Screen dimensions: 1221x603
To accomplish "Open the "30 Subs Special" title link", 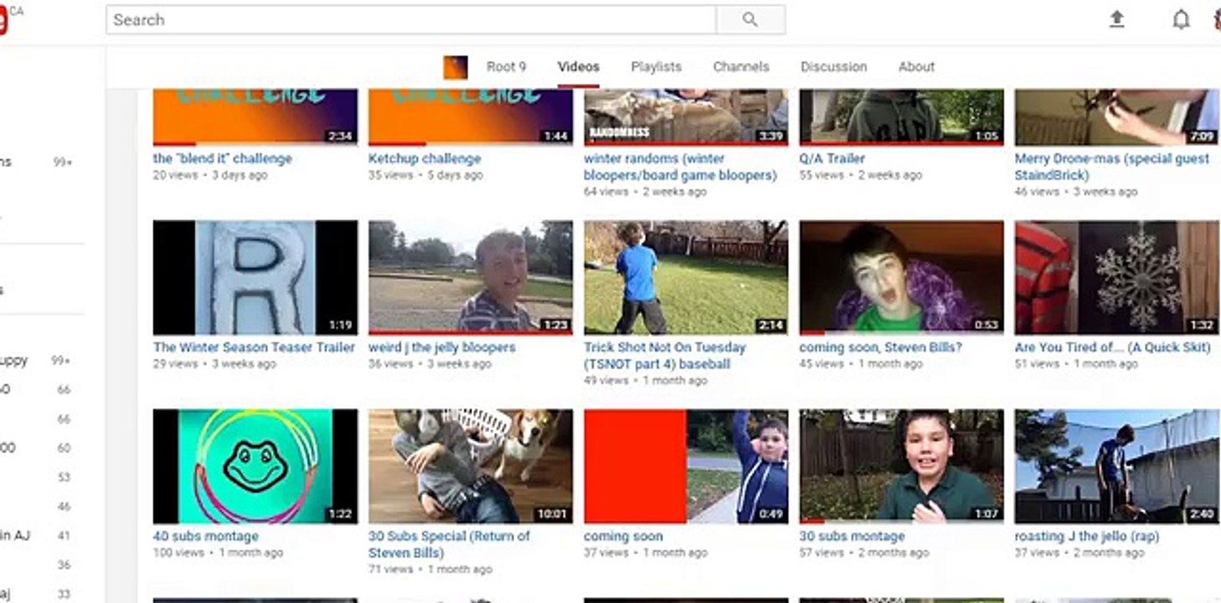I will point(450,544).
